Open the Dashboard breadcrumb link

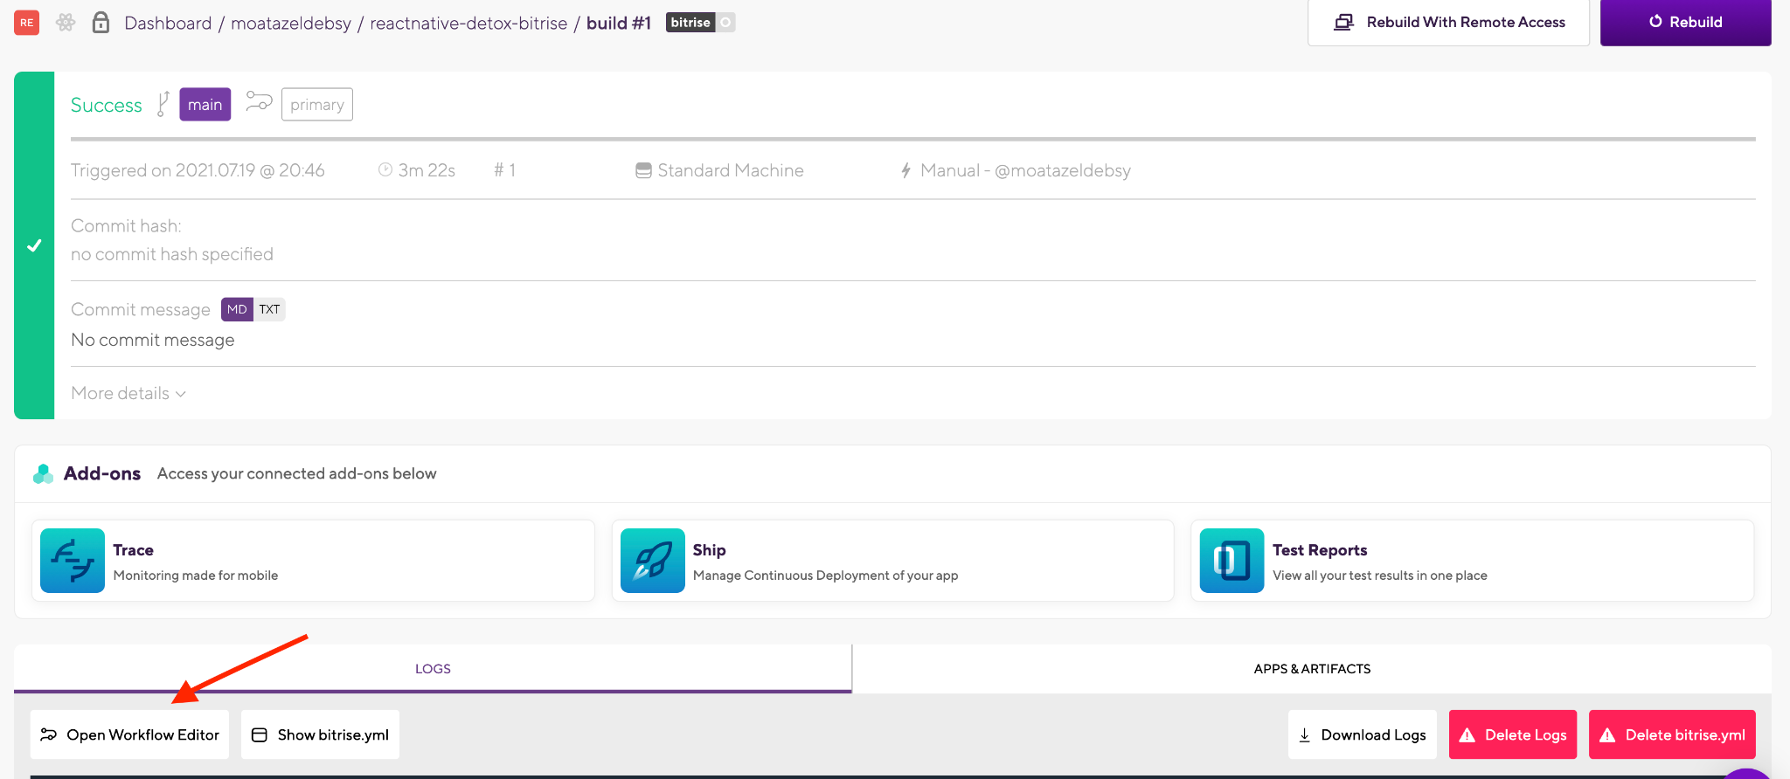(168, 24)
